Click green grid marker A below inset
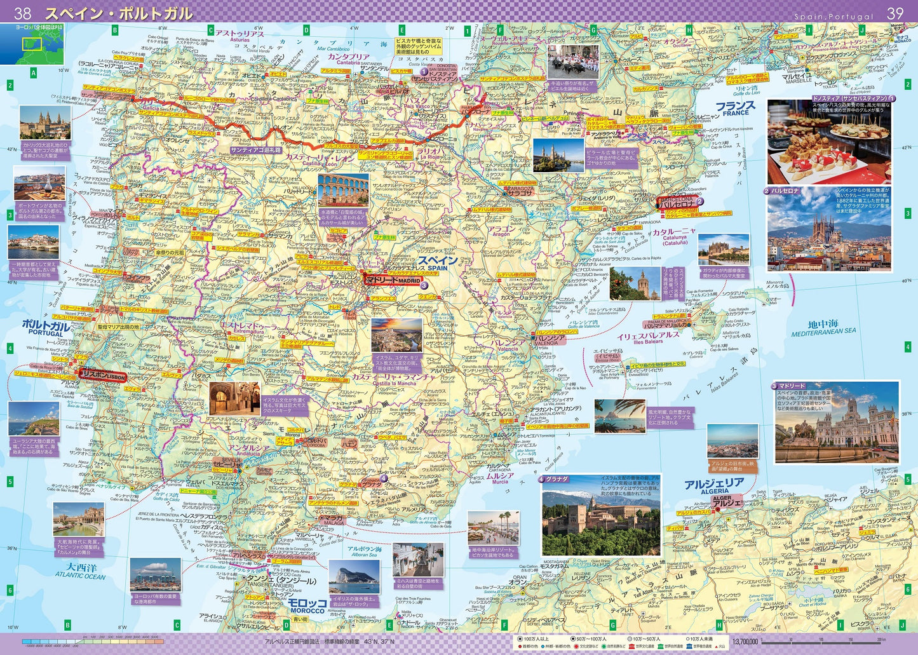Viewport: 918px width, 655px height. click(33, 73)
